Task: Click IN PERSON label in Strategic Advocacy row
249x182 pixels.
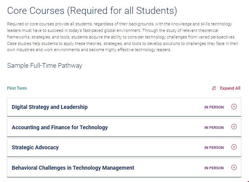Action: click(x=214, y=147)
